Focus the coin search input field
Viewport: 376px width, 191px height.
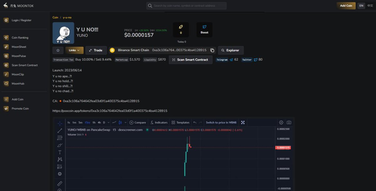[x=186, y=6]
